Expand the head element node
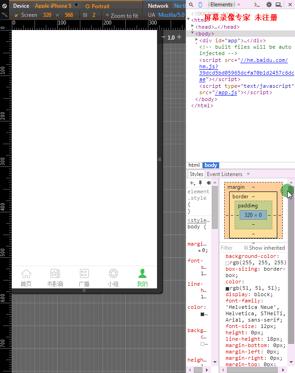 192,25
